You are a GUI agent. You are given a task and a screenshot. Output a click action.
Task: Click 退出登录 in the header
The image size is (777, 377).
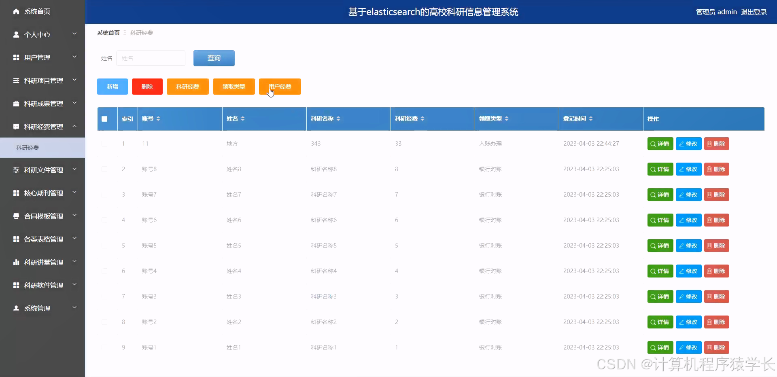(x=754, y=12)
